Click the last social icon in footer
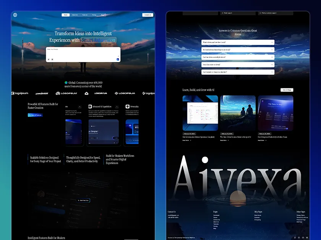321x240 pixels. 307,238
